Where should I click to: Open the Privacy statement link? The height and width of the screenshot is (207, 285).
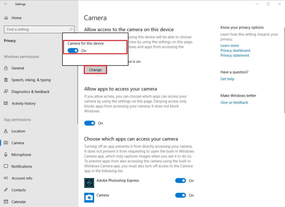[235, 55]
